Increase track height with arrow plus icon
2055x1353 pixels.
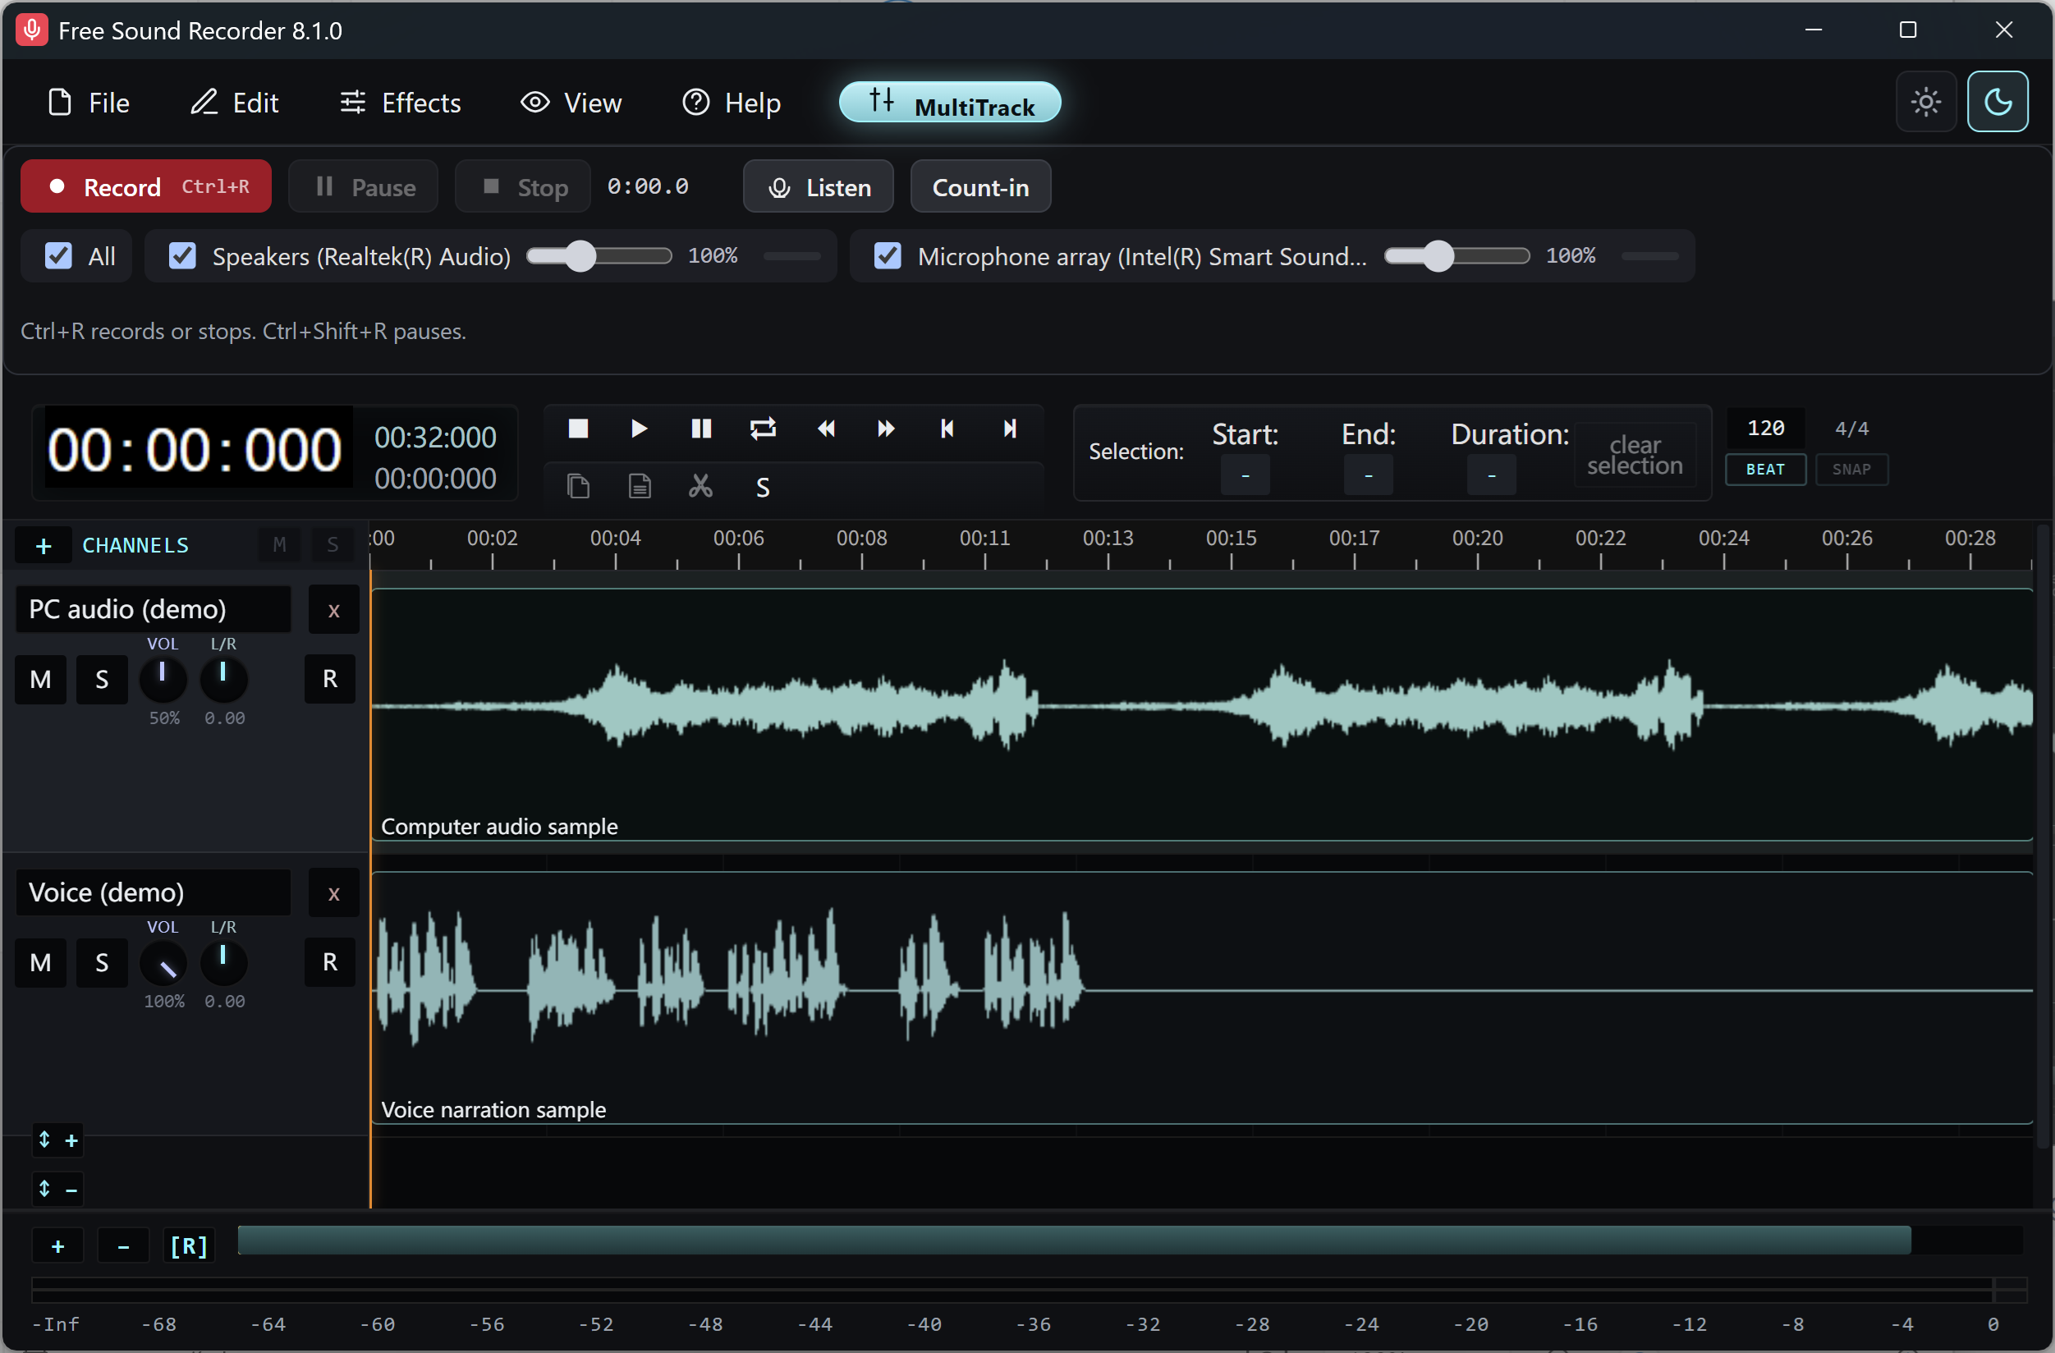coord(57,1140)
